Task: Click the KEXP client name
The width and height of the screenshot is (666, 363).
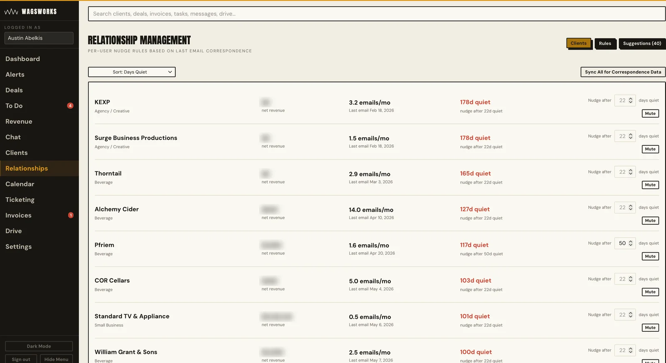Action: click(102, 102)
